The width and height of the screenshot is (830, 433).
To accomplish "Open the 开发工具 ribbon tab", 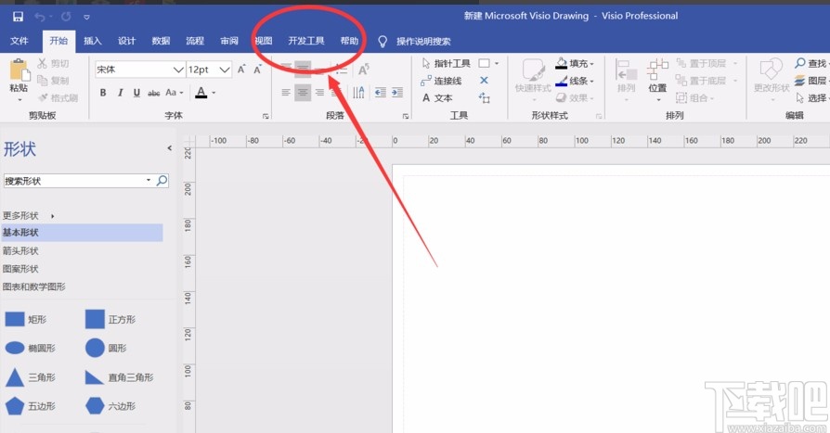I will (306, 41).
